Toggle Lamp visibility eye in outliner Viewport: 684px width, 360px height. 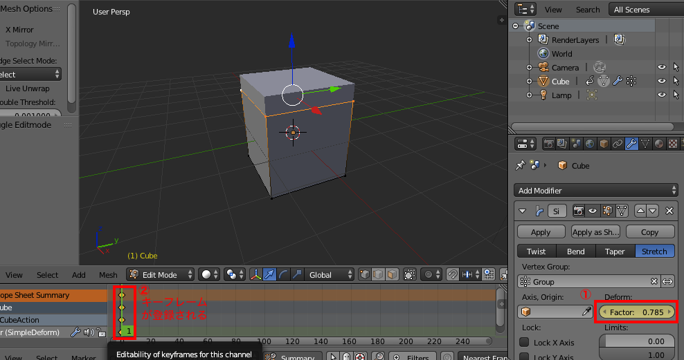coord(662,95)
